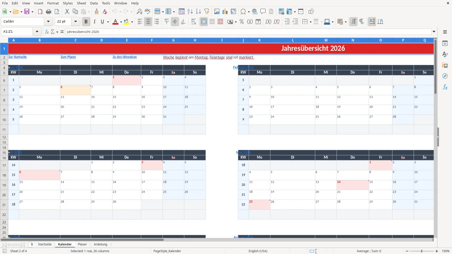Open Save button dropdown arrow
Viewport: 452px width, 254px height.
pos(32,12)
